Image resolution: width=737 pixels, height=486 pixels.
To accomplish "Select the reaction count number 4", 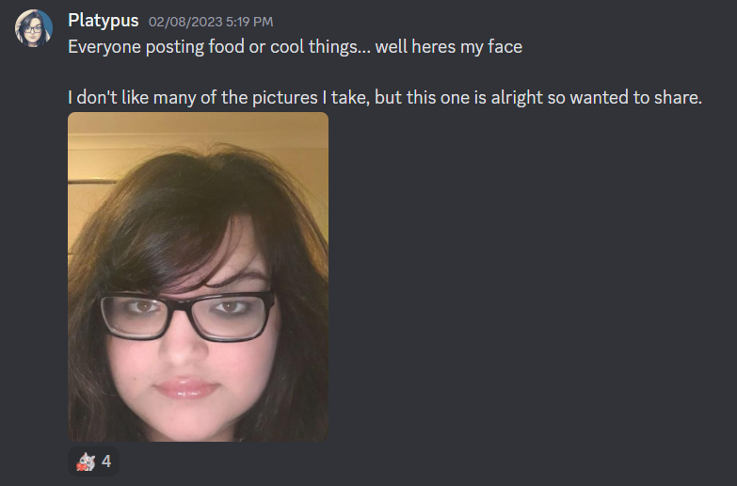I will click(106, 462).
